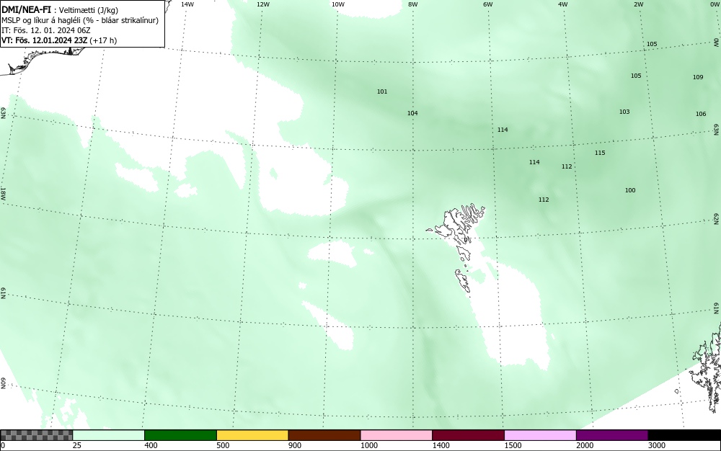Viewport: 721px width, 451px height.
Task: Click the "IT: Fös. 12. 01. 2024 06Z" line
Action: 46,30
